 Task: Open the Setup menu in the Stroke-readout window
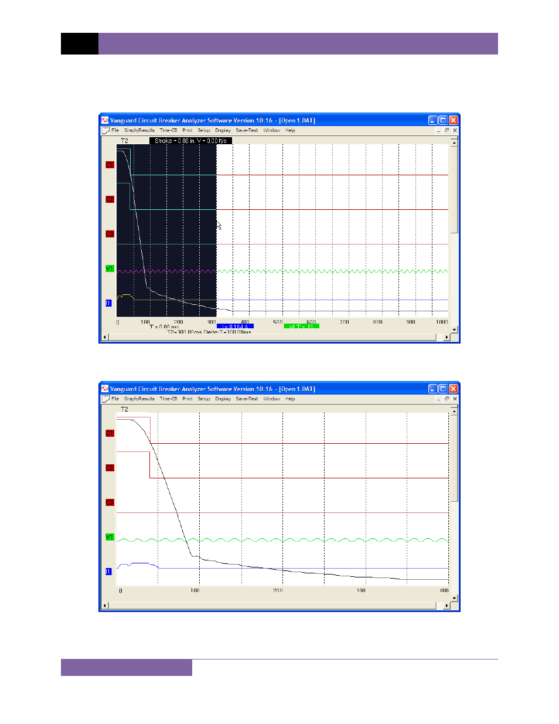click(x=204, y=130)
